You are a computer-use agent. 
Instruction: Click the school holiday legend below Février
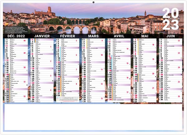click(68, 100)
